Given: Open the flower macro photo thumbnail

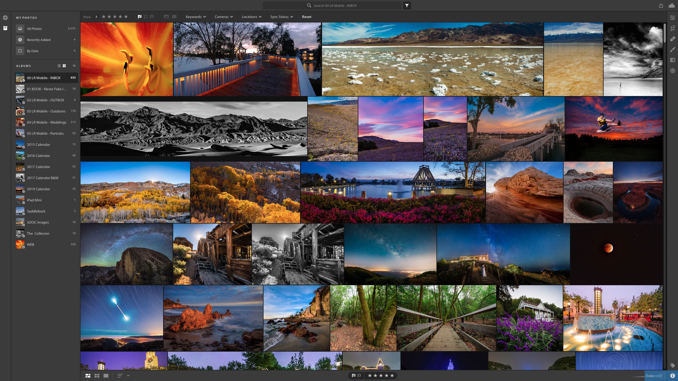Looking at the screenshot, I should coord(127,59).
